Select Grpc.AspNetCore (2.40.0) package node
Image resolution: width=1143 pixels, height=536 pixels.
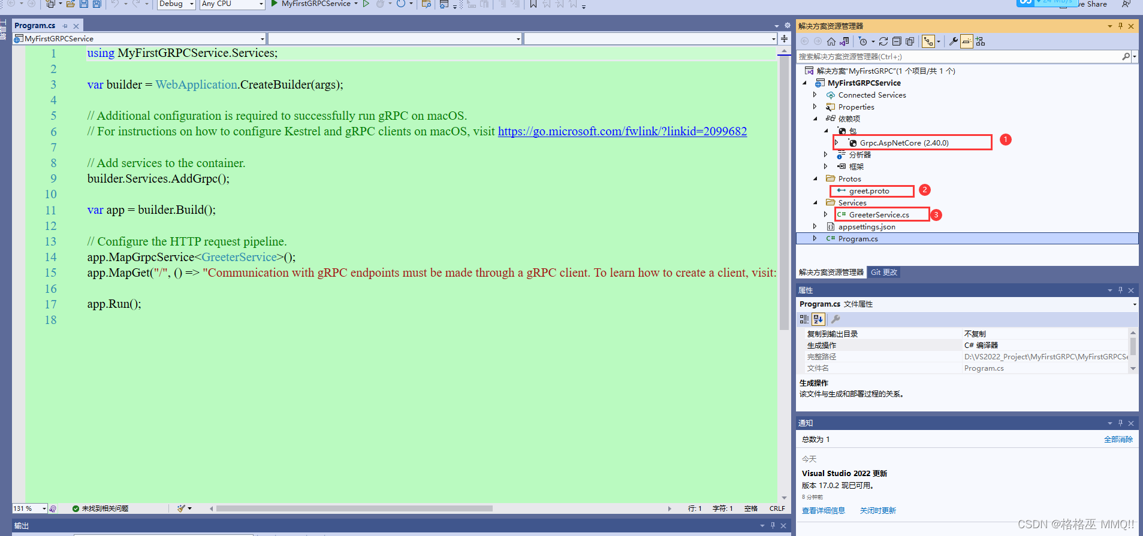click(904, 143)
